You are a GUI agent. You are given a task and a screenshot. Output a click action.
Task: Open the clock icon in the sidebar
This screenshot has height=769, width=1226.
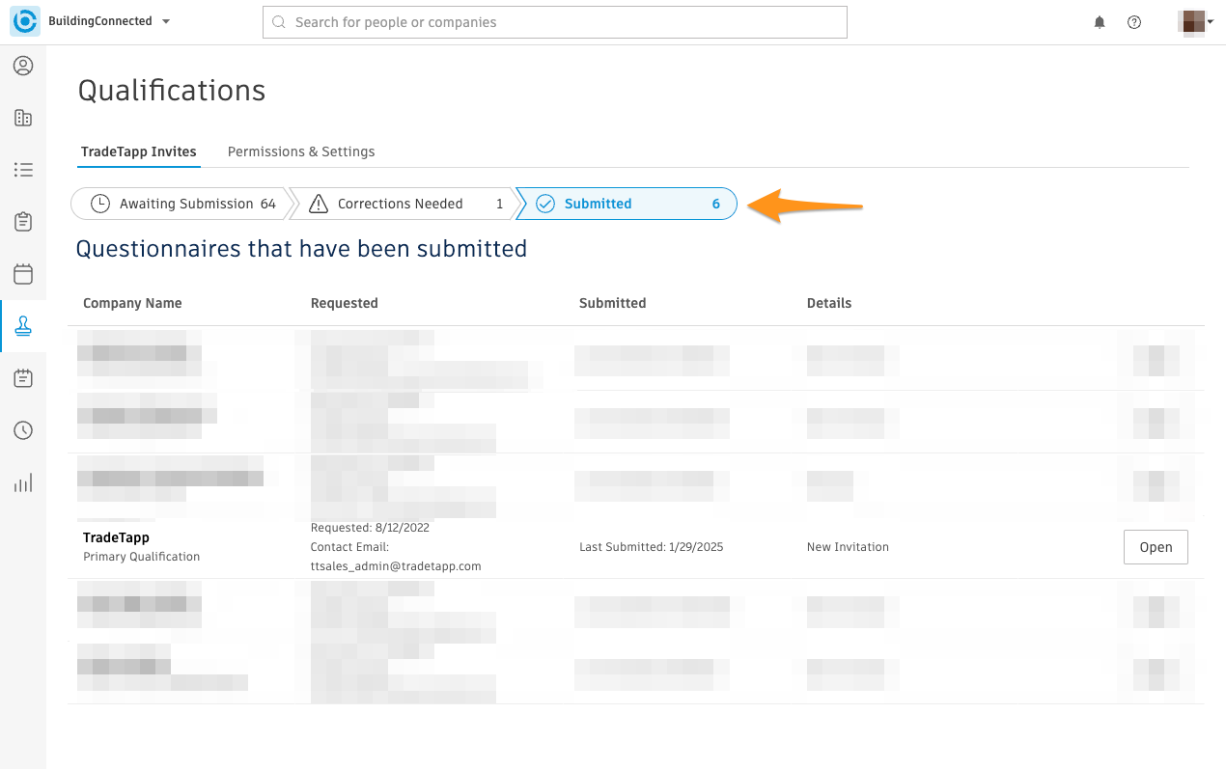point(23,430)
